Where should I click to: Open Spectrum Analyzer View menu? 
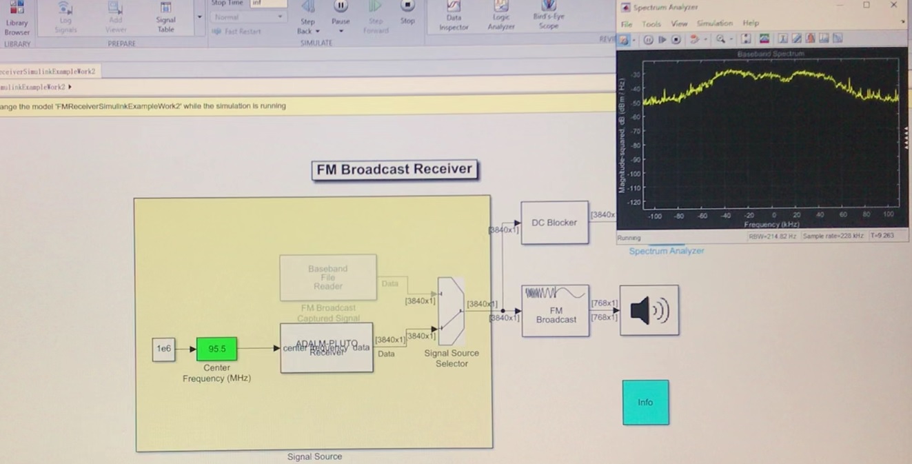coord(679,23)
